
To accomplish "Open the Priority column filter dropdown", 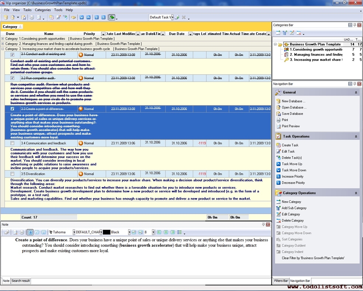I will [x=103, y=34].
